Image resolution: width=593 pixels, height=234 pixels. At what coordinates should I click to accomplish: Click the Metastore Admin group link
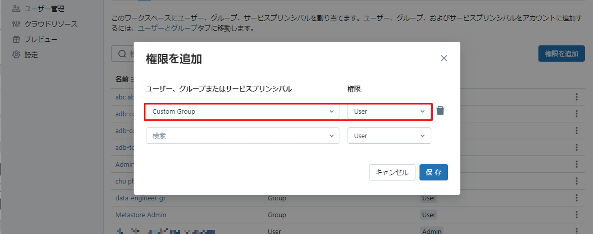pyautogui.click(x=141, y=215)
